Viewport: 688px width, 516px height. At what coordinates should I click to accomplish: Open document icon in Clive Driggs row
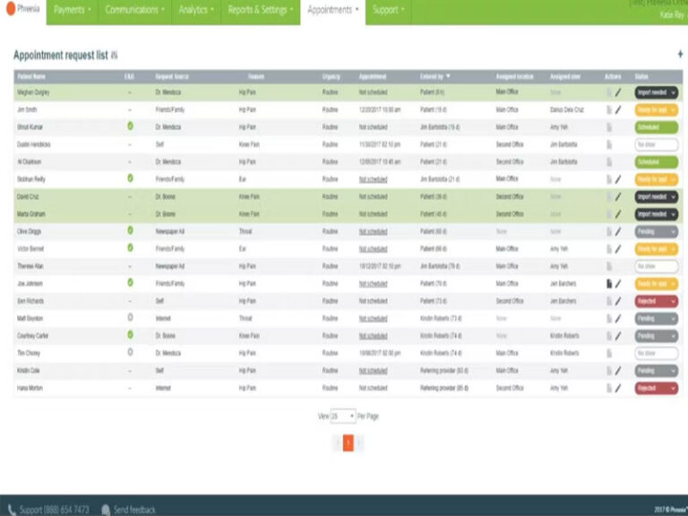tap(609, 232)
